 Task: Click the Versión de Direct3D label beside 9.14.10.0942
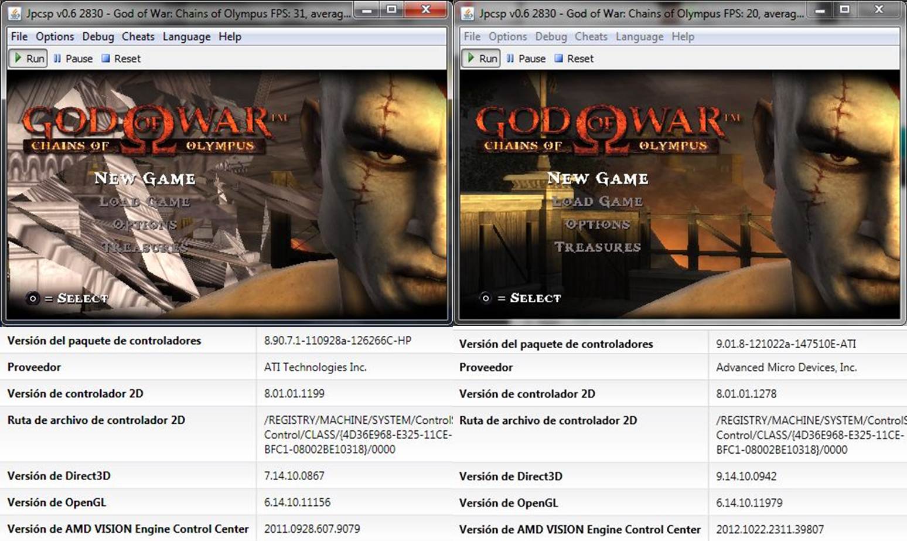[511, 476]
